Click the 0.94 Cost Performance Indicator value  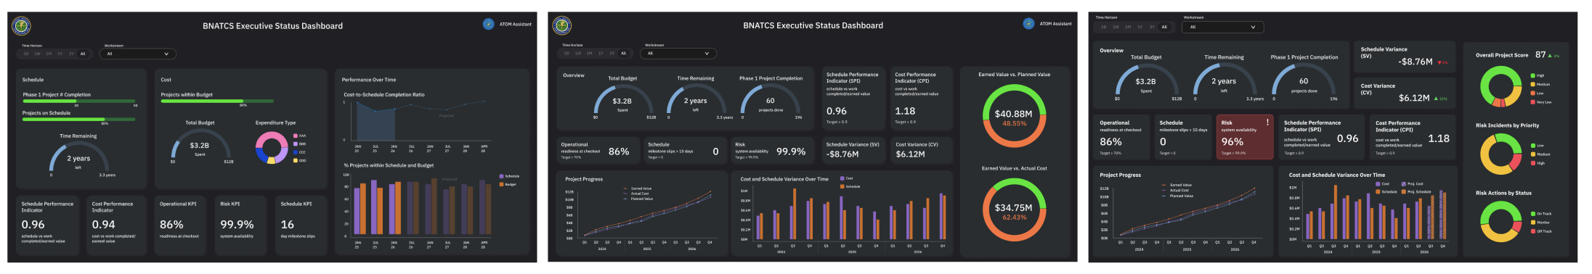[103, 225]
